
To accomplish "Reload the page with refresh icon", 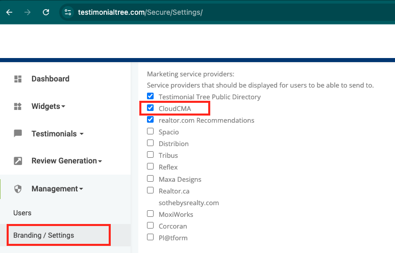I will (46, 12).
